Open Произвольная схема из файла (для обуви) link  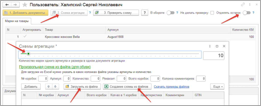tap(55, 67)
